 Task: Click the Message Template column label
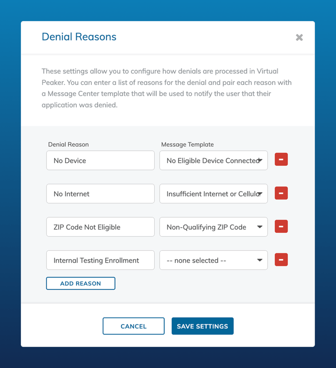[x=188, y=144]
